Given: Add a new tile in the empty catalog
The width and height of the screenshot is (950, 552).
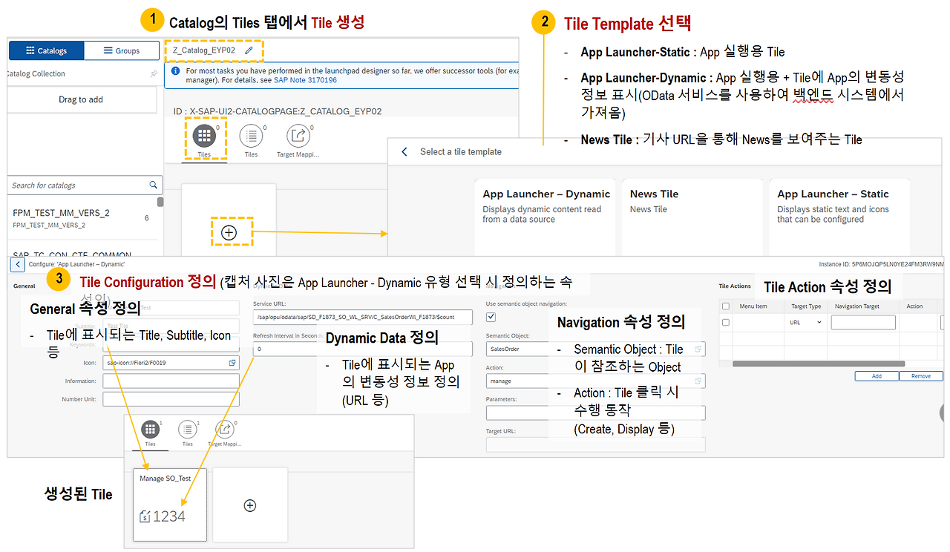Looking at the screenshot, I should (229, 232).
